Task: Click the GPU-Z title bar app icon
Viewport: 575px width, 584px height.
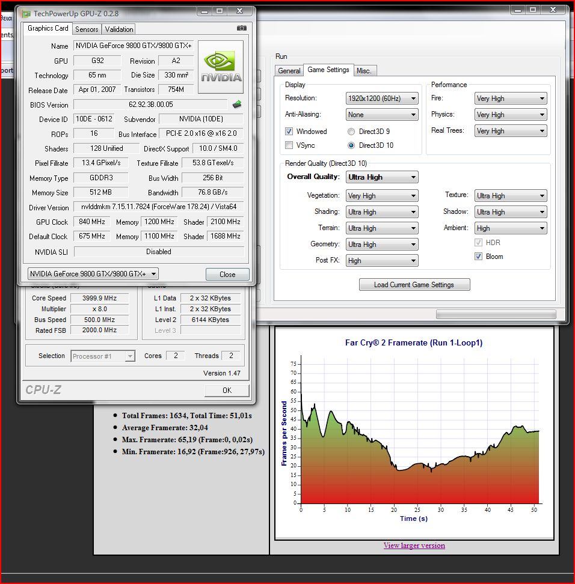Action: (26, 13)
